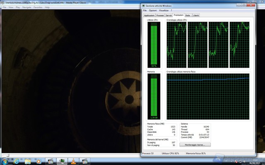
Task: Click the Monitoraggio risorse button
Action: 195,145
